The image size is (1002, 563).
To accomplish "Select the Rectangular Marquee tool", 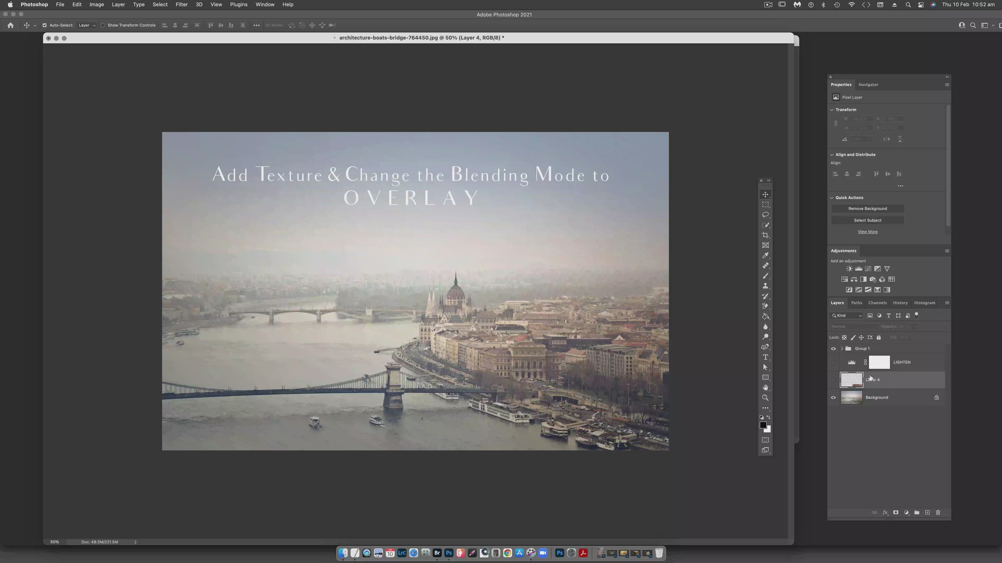I will (x=765, y=205).
